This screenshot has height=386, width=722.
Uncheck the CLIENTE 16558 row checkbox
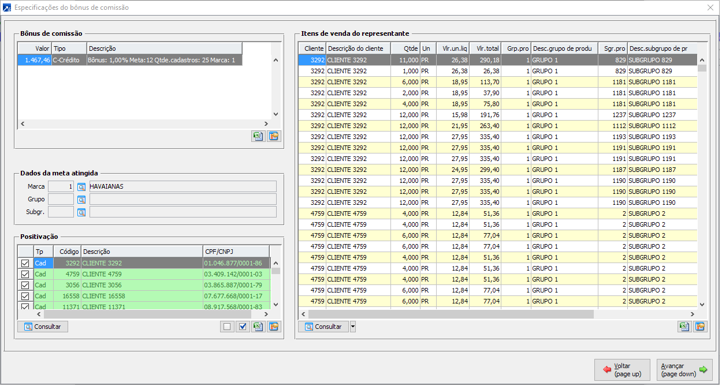pyautogui.click(x=25, y=297)
